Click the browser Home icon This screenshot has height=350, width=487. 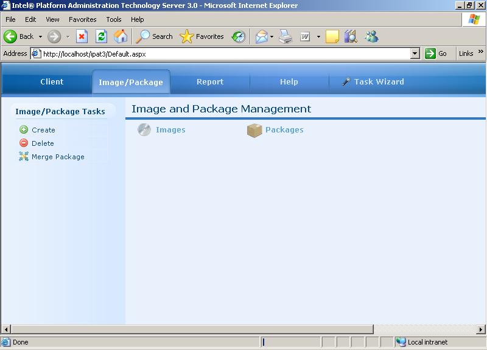point(121,36)
